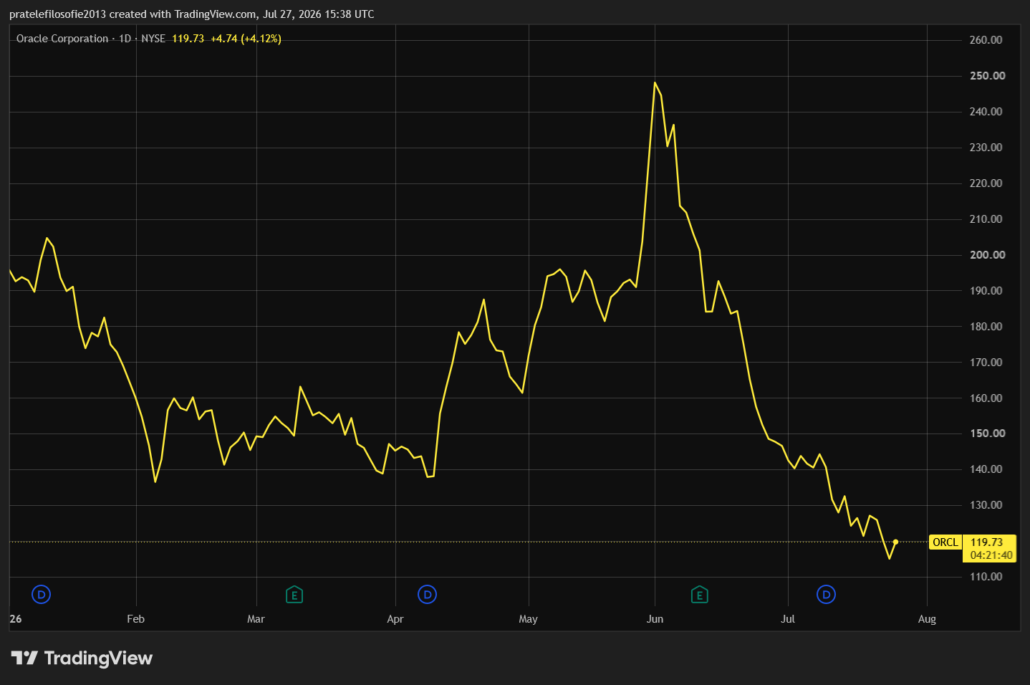Click the yellow last-price dot on line

[x=895, y=542]
